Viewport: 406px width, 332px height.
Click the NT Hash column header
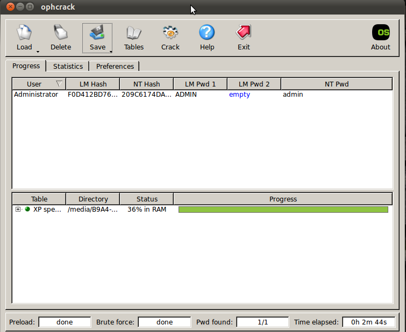pos(147,84)
